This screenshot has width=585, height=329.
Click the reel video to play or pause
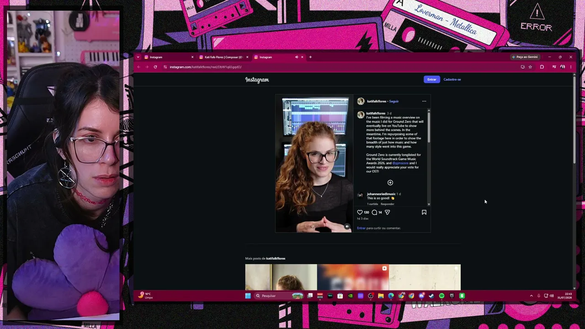[x=314, y=163]
